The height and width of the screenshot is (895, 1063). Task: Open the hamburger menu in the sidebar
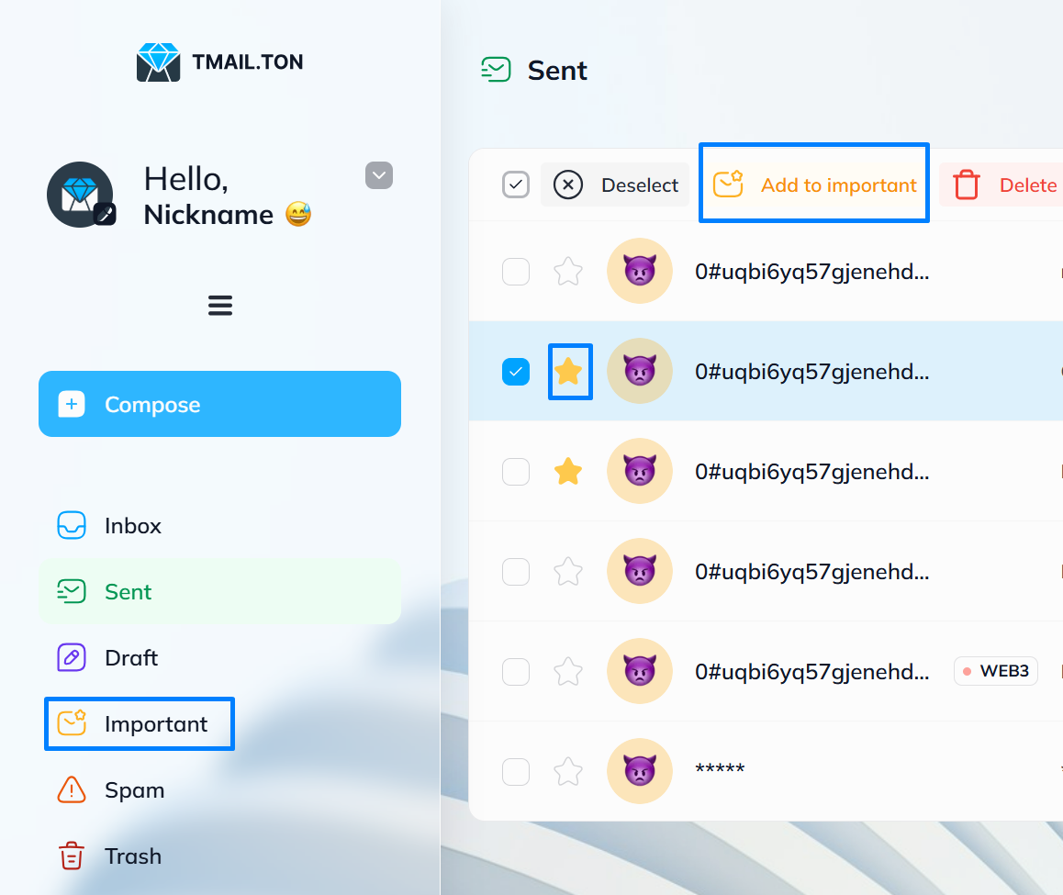coord(220,306)
